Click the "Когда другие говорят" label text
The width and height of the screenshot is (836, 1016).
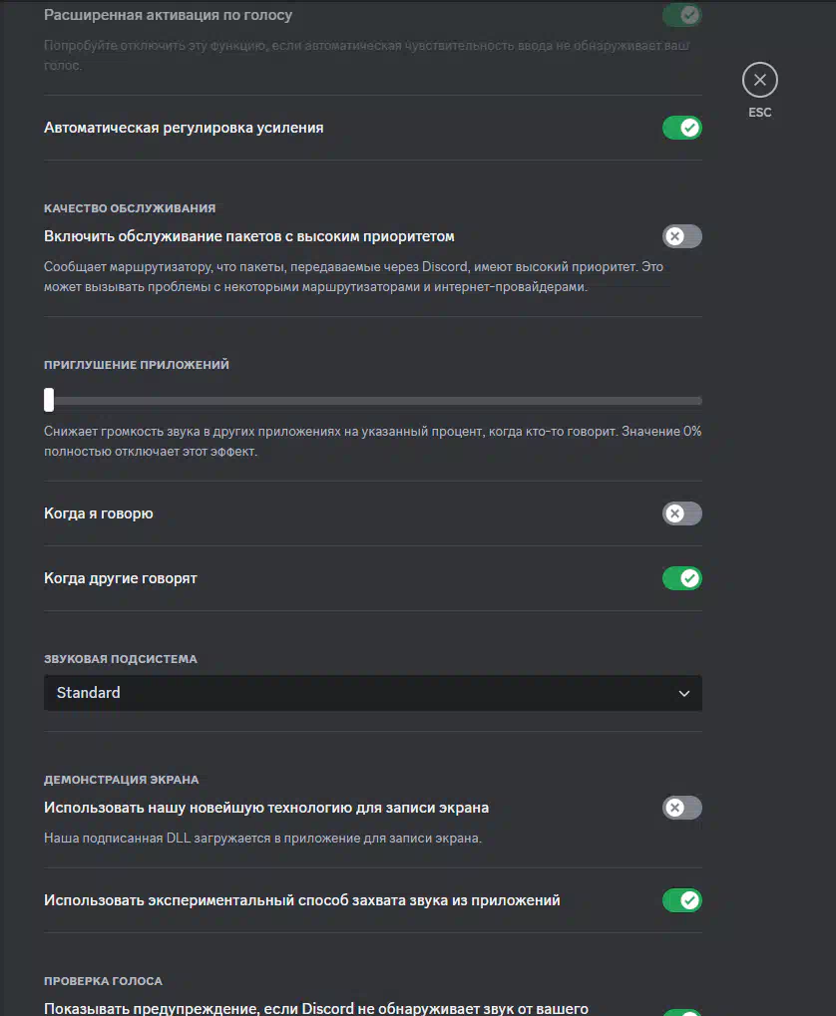click(x=121, y=578)
